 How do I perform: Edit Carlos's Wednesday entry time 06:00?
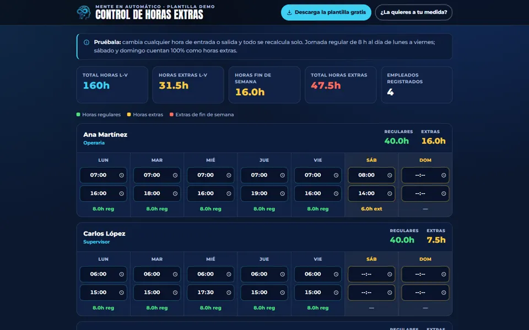pyautogui.click(x=210, y=274)
